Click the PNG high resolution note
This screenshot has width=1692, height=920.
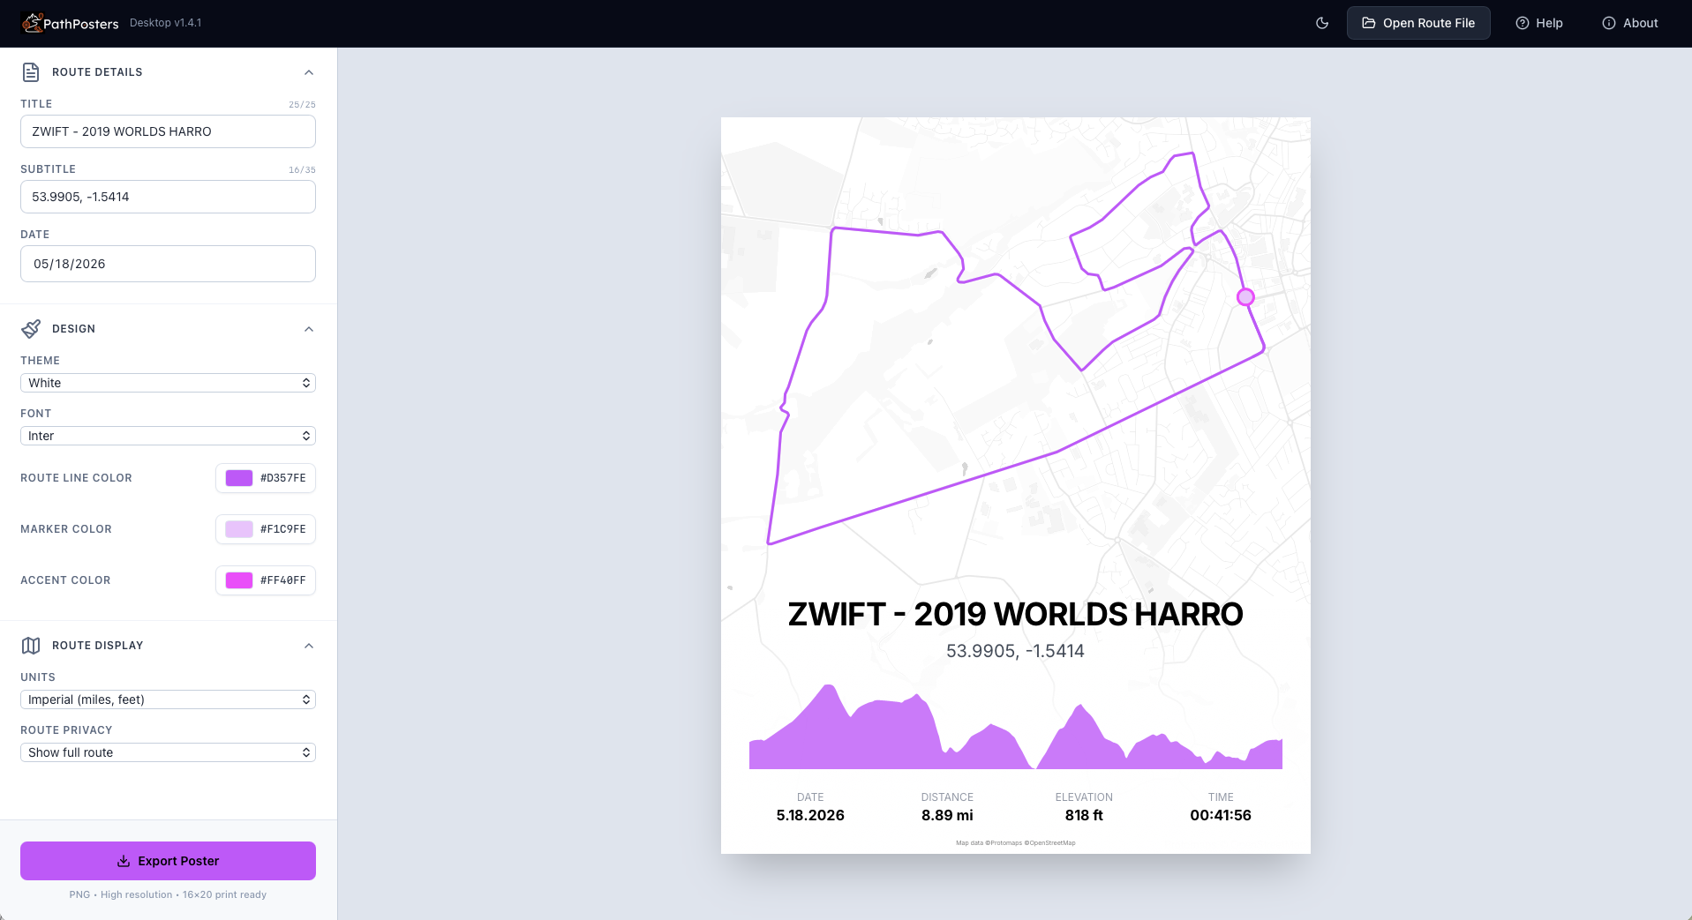[x=168, y=894]
